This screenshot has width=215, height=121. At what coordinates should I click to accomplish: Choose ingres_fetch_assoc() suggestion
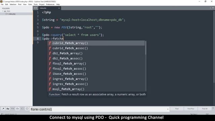point(96,84)
